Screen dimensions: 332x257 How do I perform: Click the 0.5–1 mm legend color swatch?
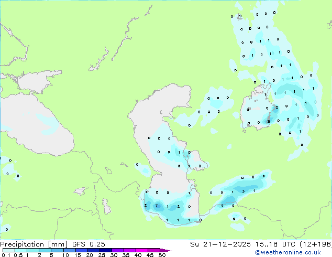(x=21, y=250)
